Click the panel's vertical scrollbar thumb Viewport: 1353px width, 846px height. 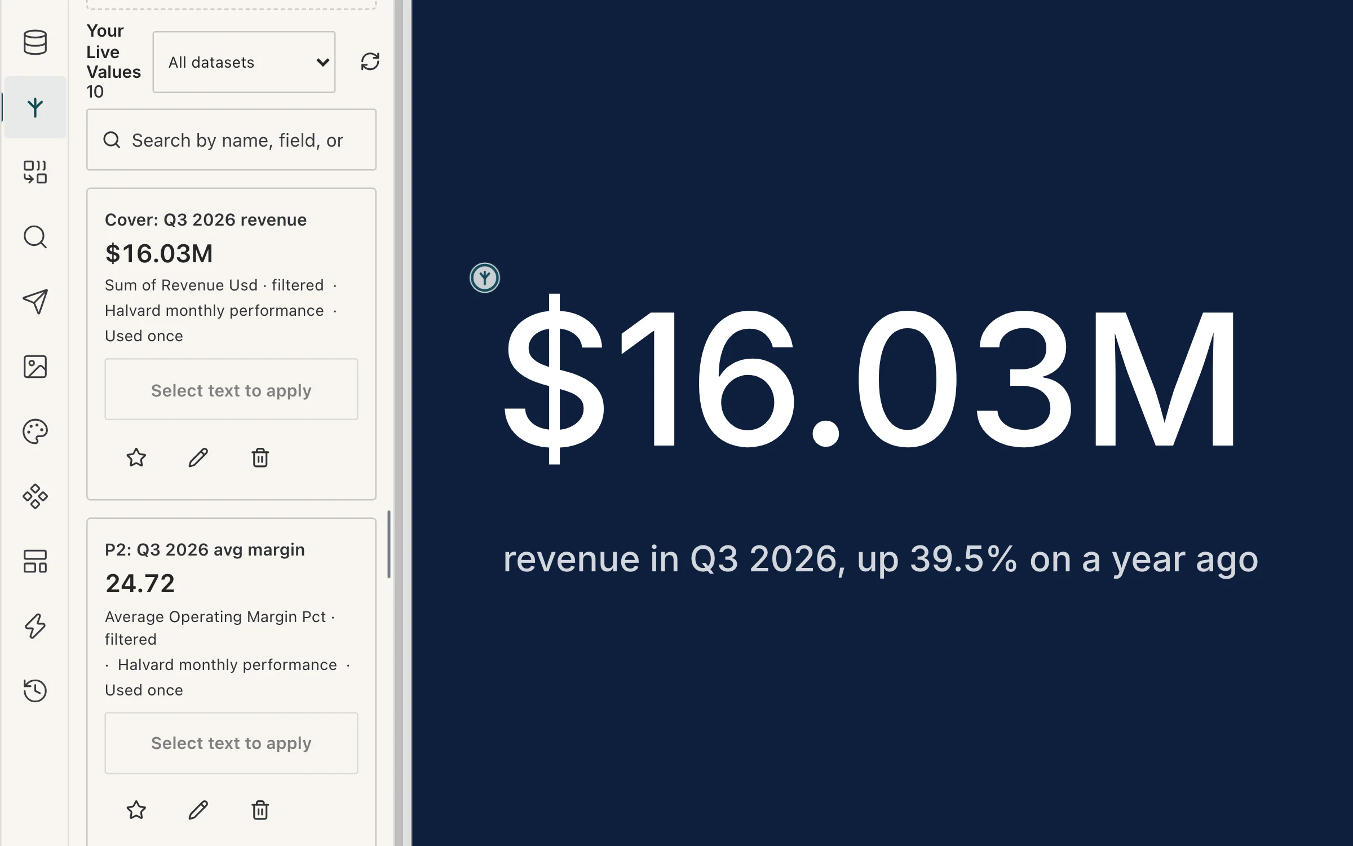tap(389, 544)
